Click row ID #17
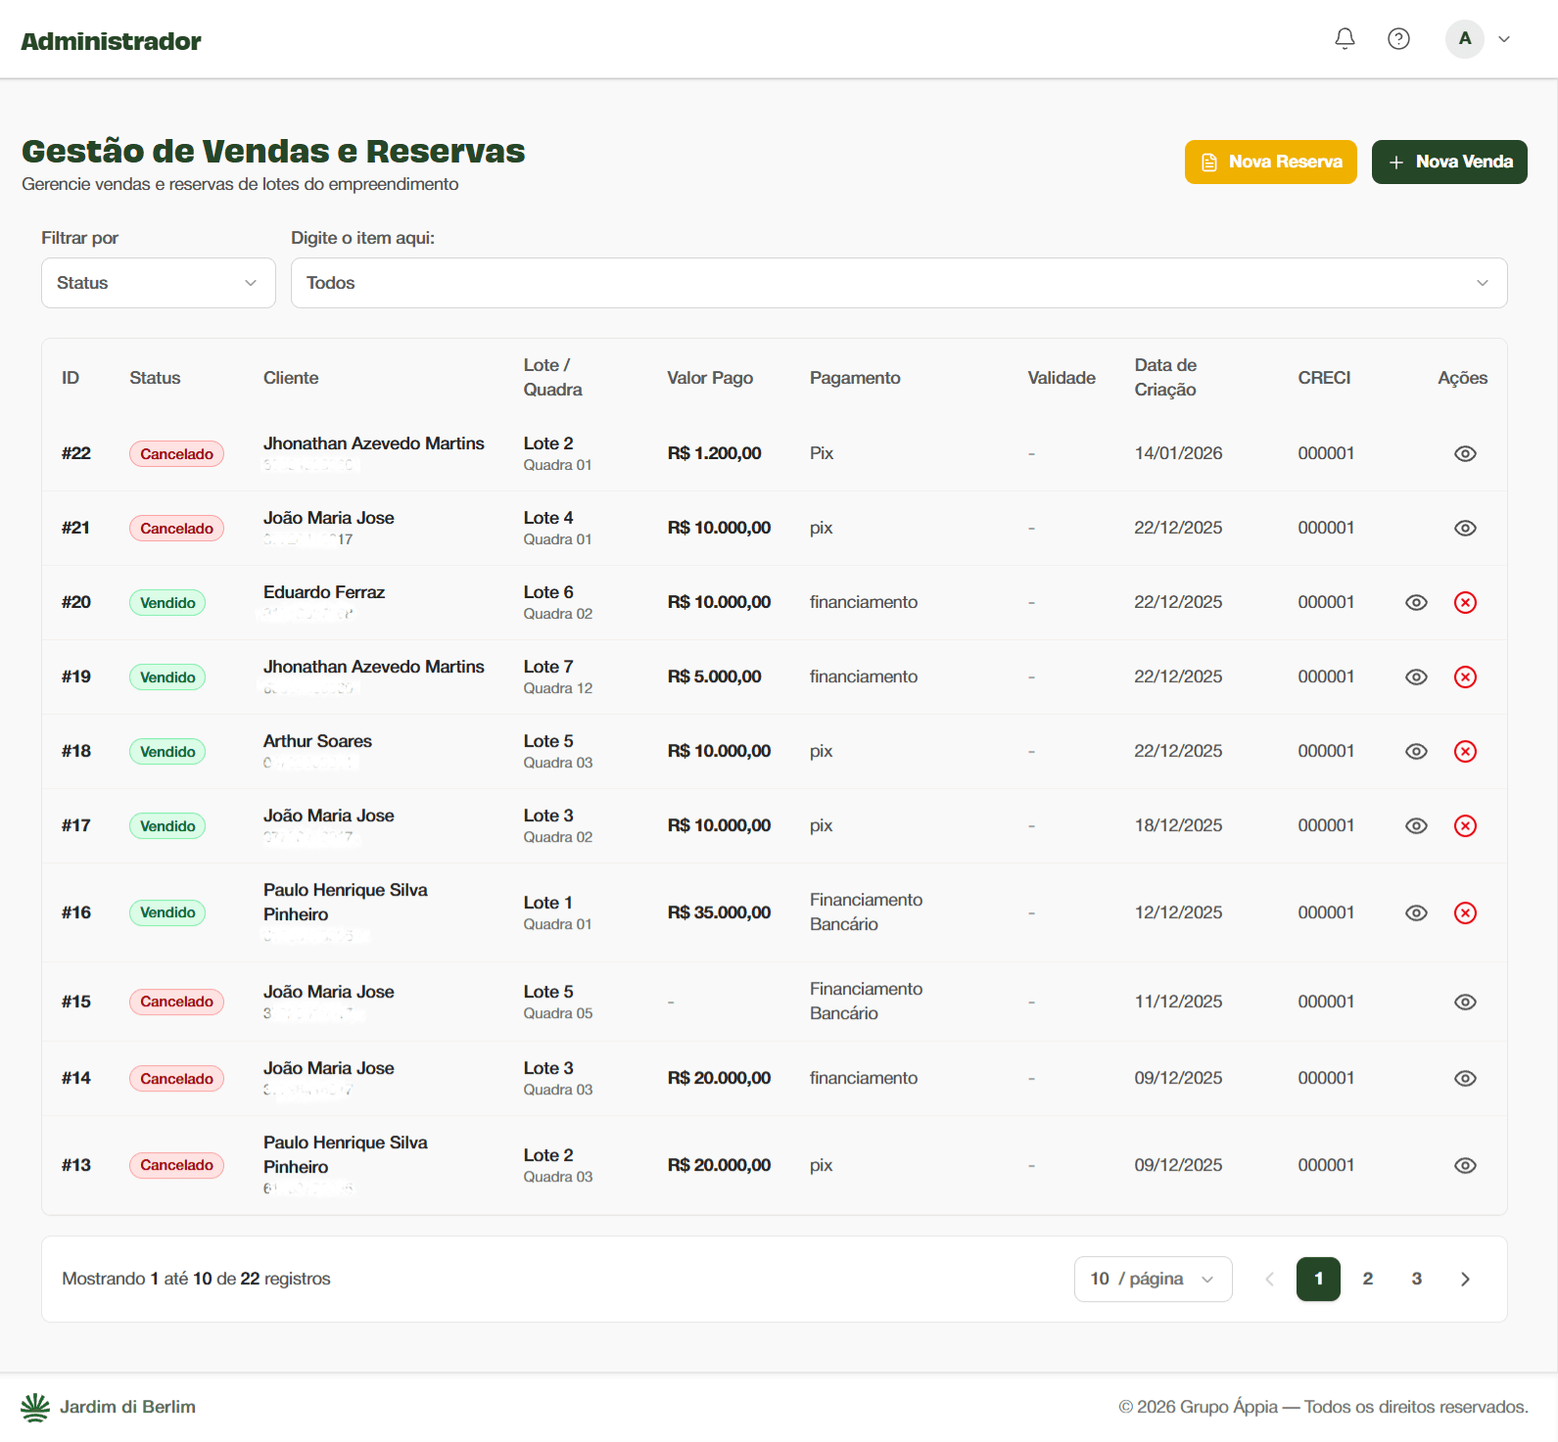Image resolution: width=1558 pixels, height=1442 pixels. tap(76, 825)
